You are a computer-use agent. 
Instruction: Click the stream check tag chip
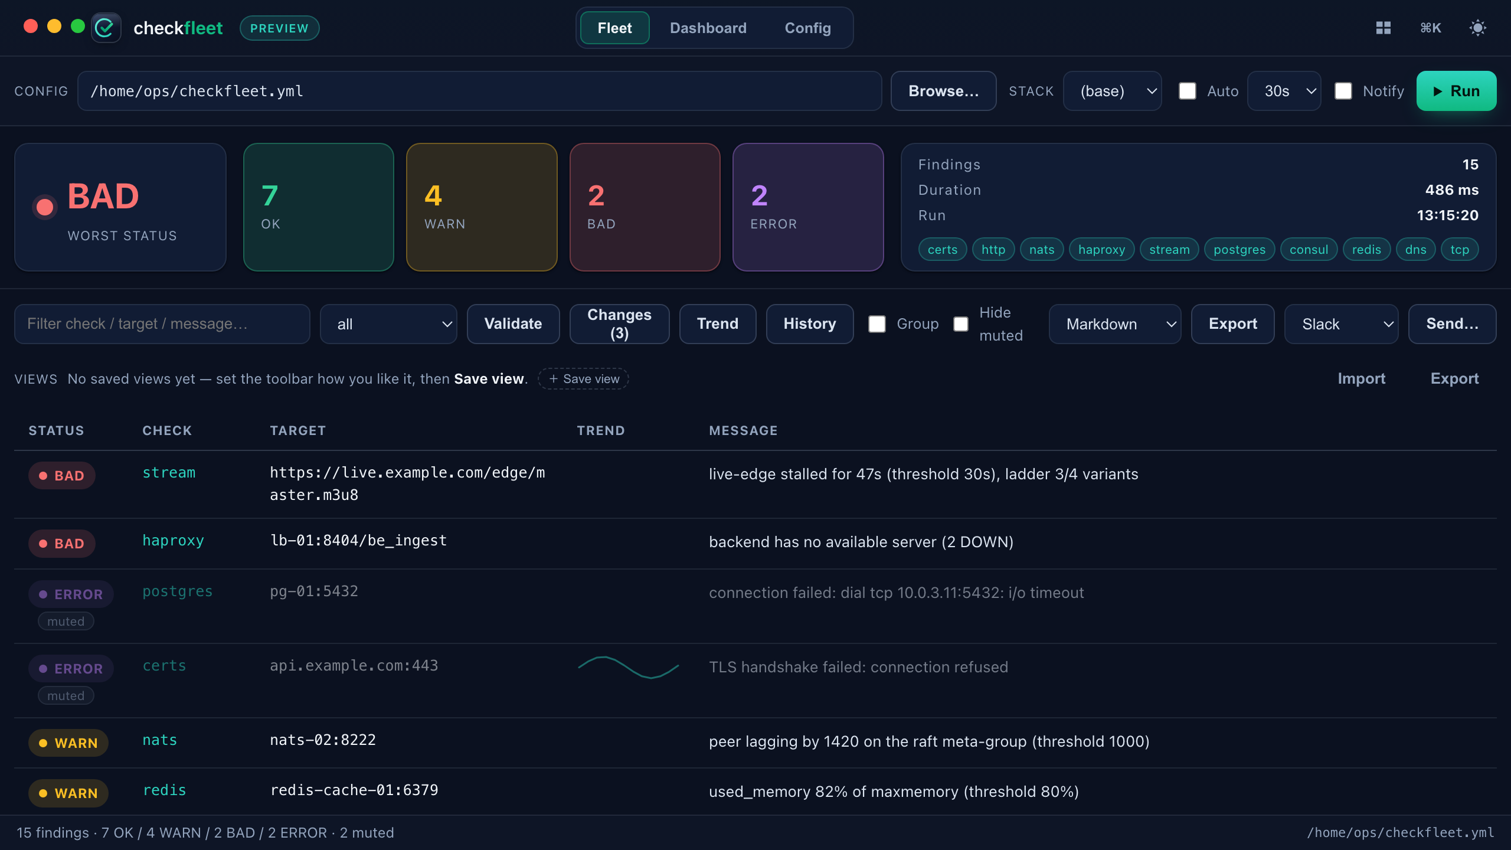coord(1169,249)
